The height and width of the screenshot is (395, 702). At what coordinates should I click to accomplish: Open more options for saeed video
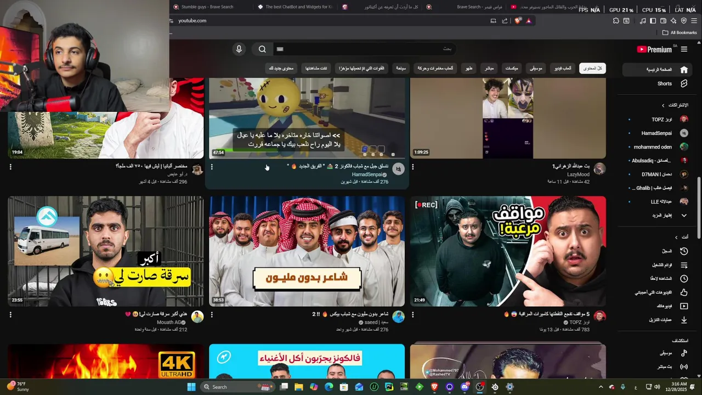point(212,315)
